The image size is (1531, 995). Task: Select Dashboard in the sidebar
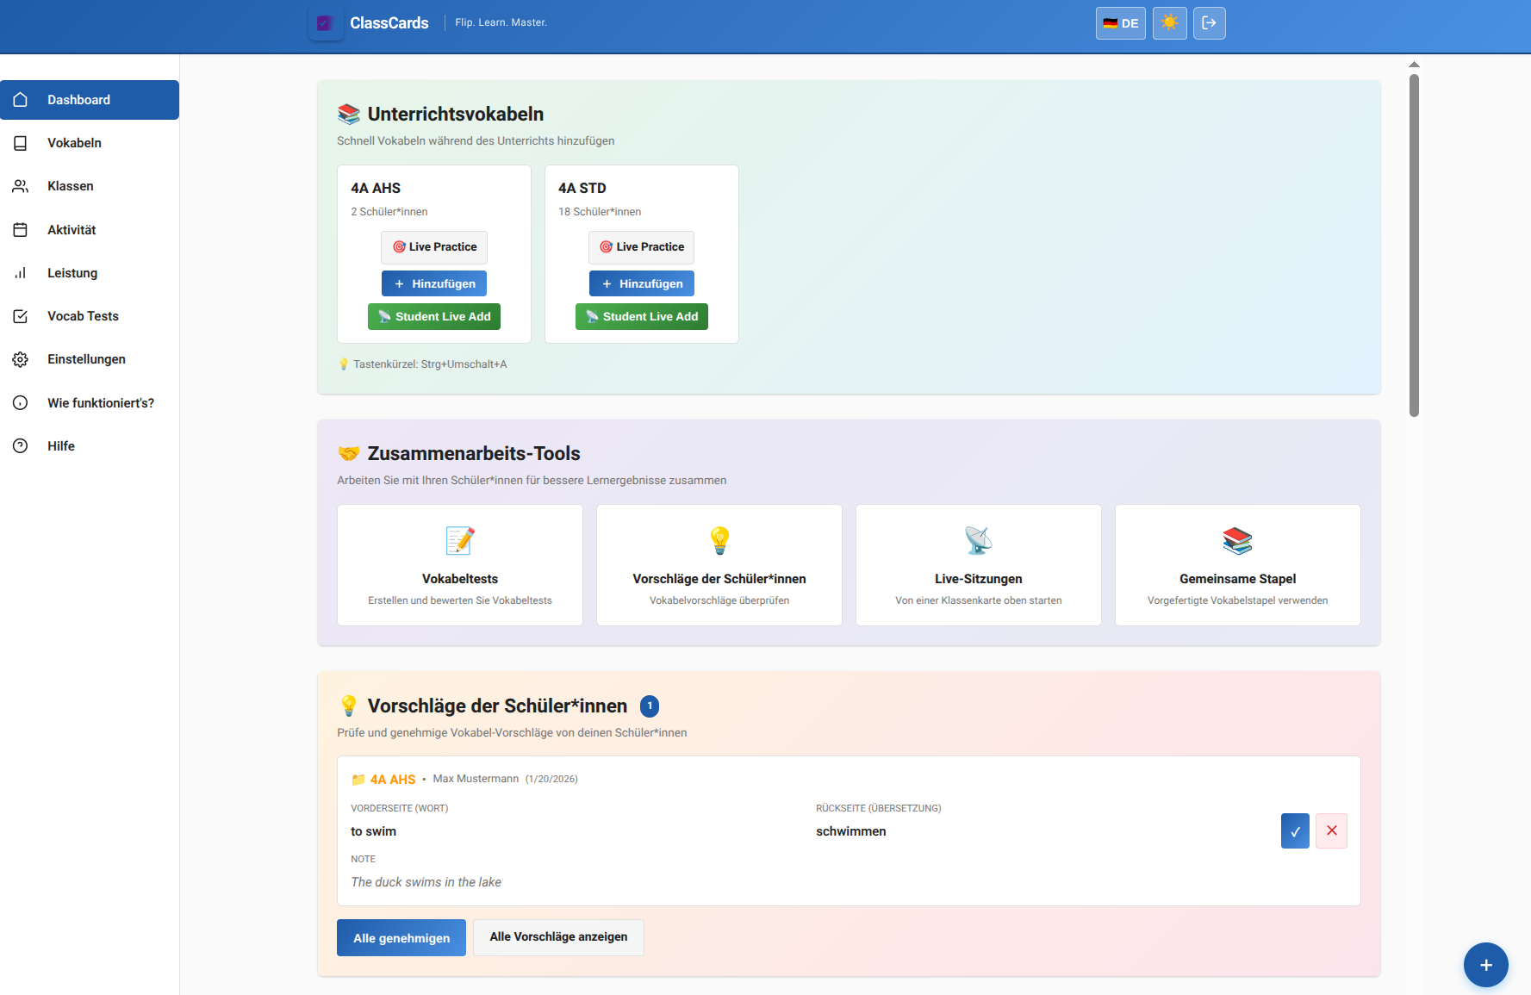coord(78,100)
